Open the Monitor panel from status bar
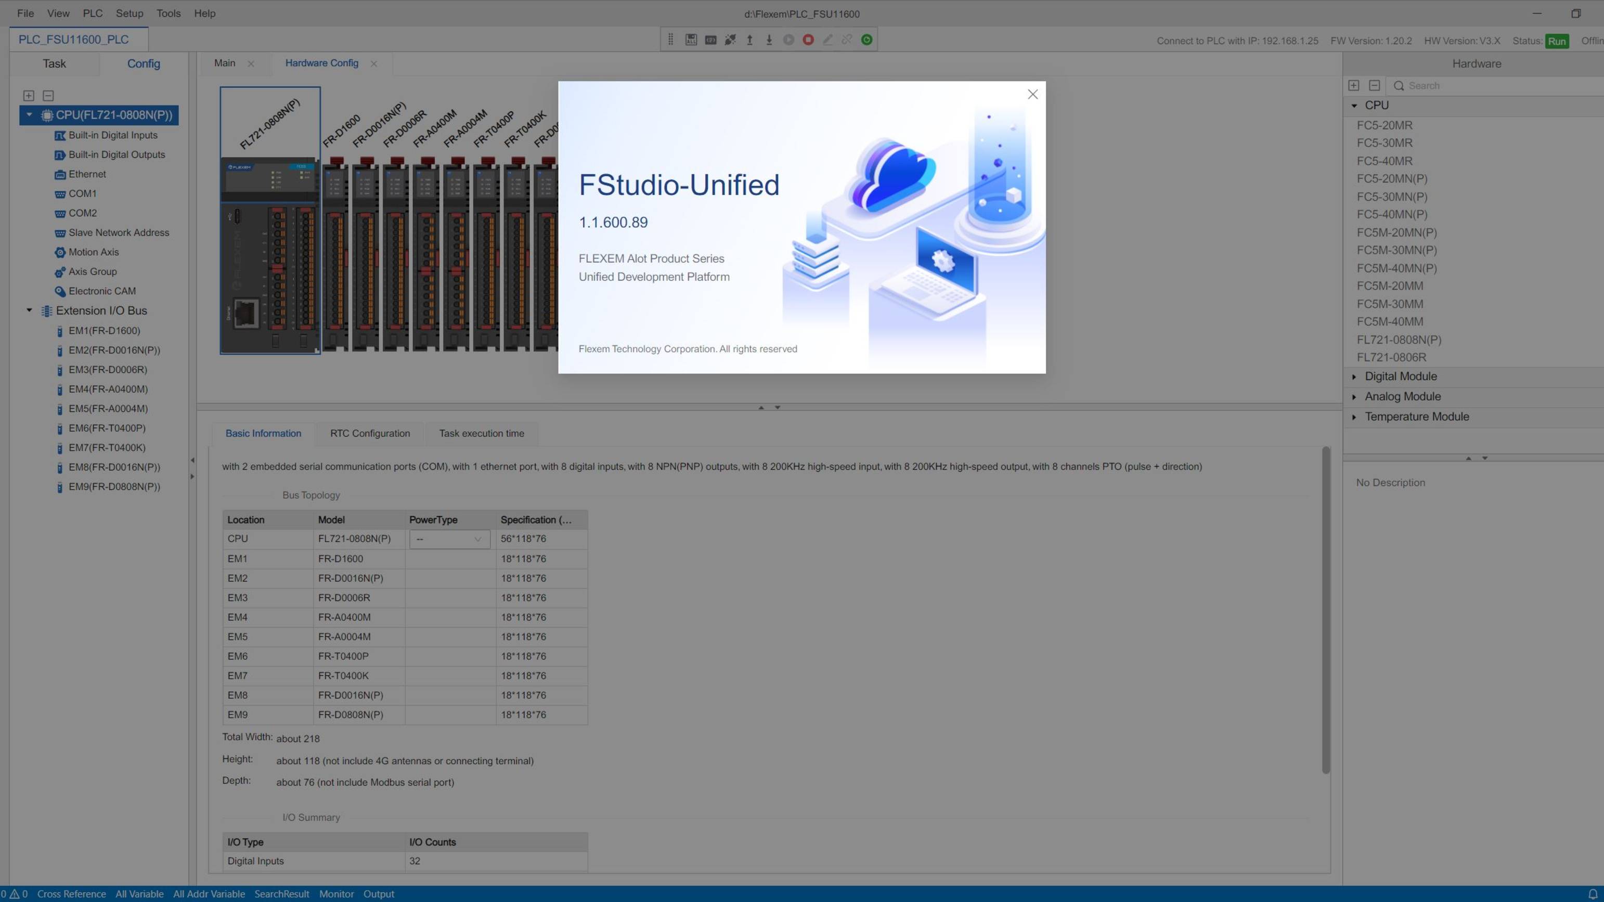The width and height of the screenshot is (1604, 902). tap(336, 893)
